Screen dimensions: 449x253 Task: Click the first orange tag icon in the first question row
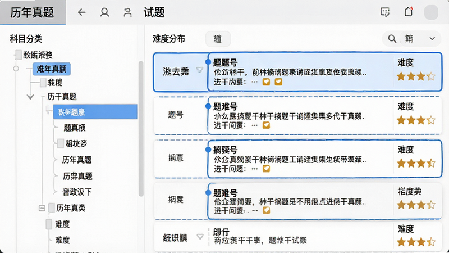pos(266,82)
